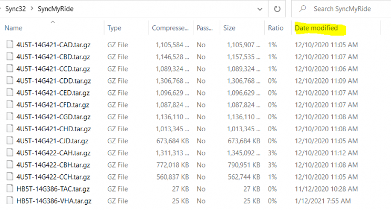Click the 1,306,768 compressed size cell
The width and height of the screenshot is (391, 210).
[172, 81]
